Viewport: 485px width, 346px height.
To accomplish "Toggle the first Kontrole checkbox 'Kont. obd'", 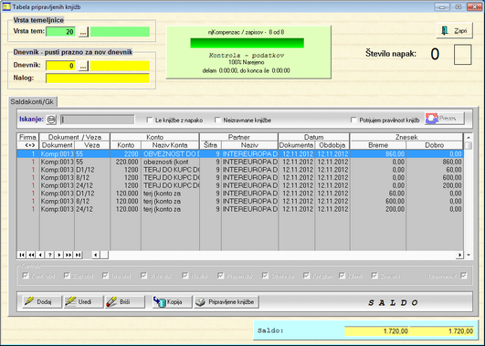I will tap(26, 276).
